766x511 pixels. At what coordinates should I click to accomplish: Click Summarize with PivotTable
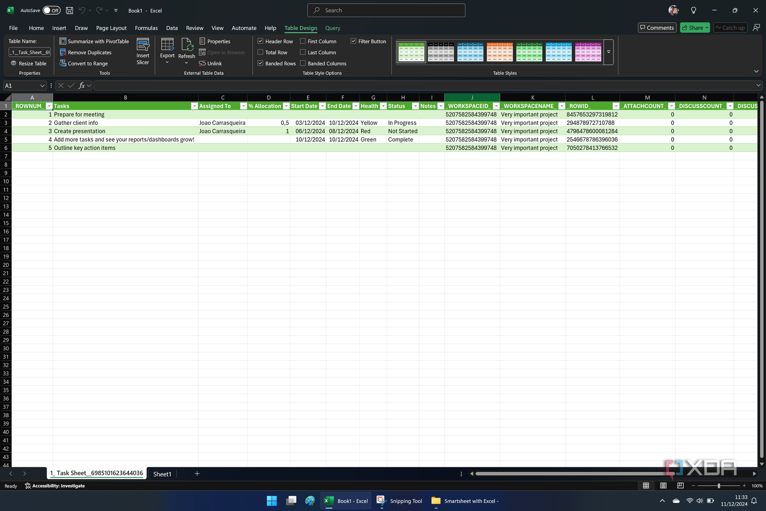[94, 41]
